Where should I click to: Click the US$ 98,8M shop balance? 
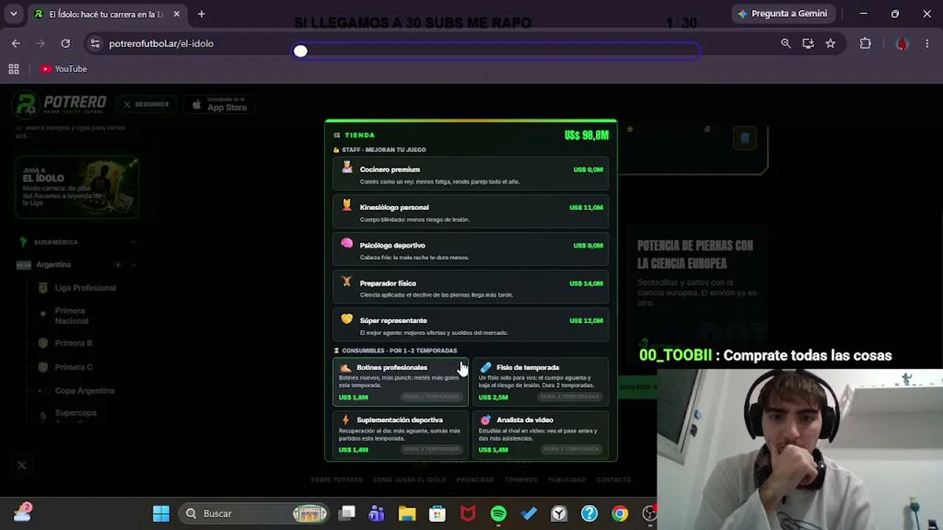pos(586,135)
